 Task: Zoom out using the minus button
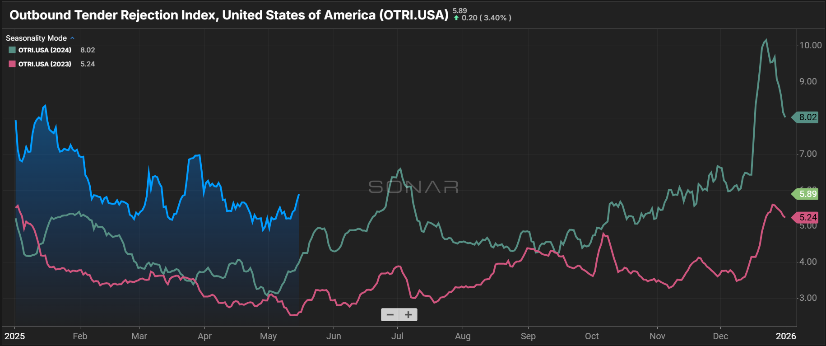(390, 315)
